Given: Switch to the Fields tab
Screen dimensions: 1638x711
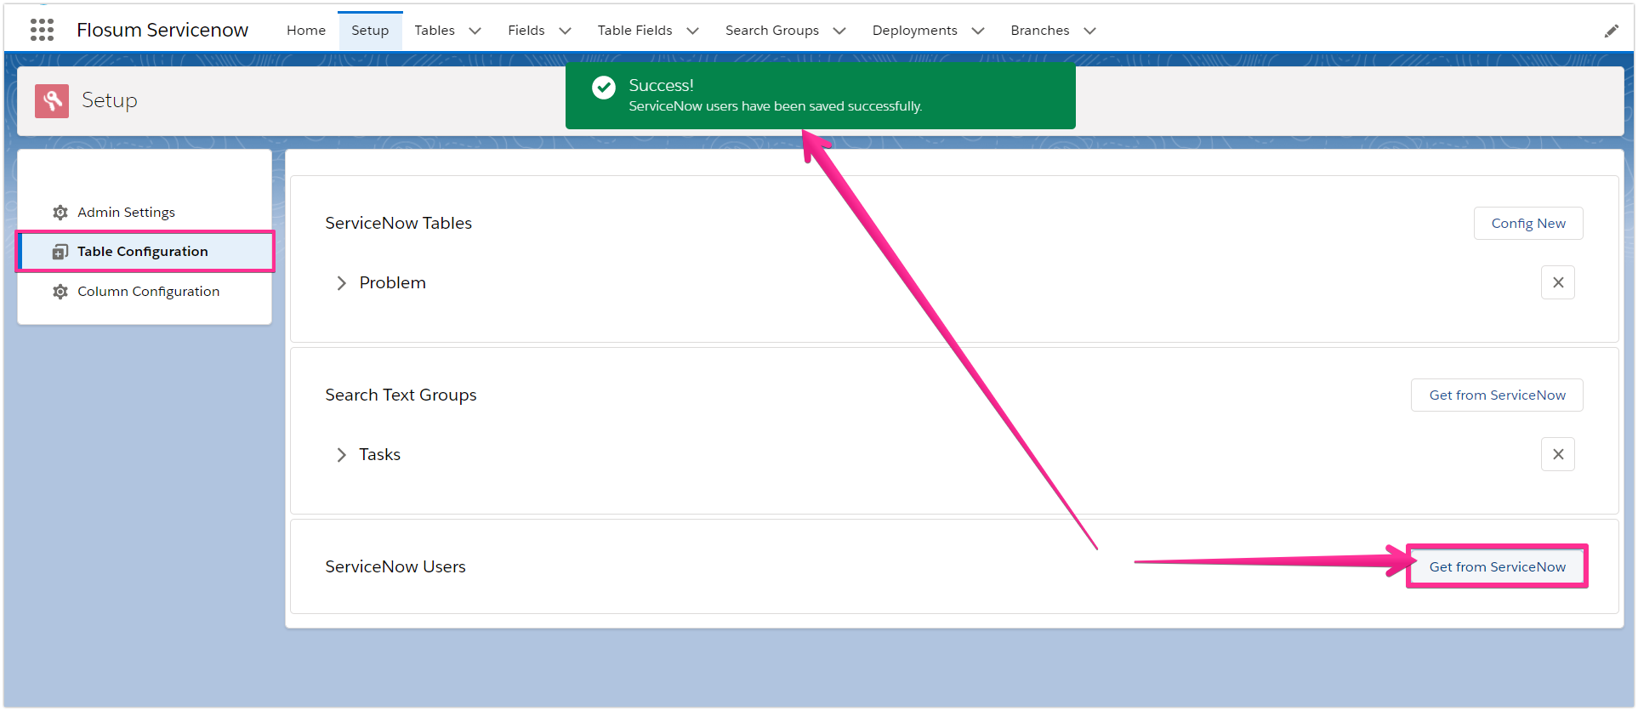Looking at the screenshot, I should point(526,31).
